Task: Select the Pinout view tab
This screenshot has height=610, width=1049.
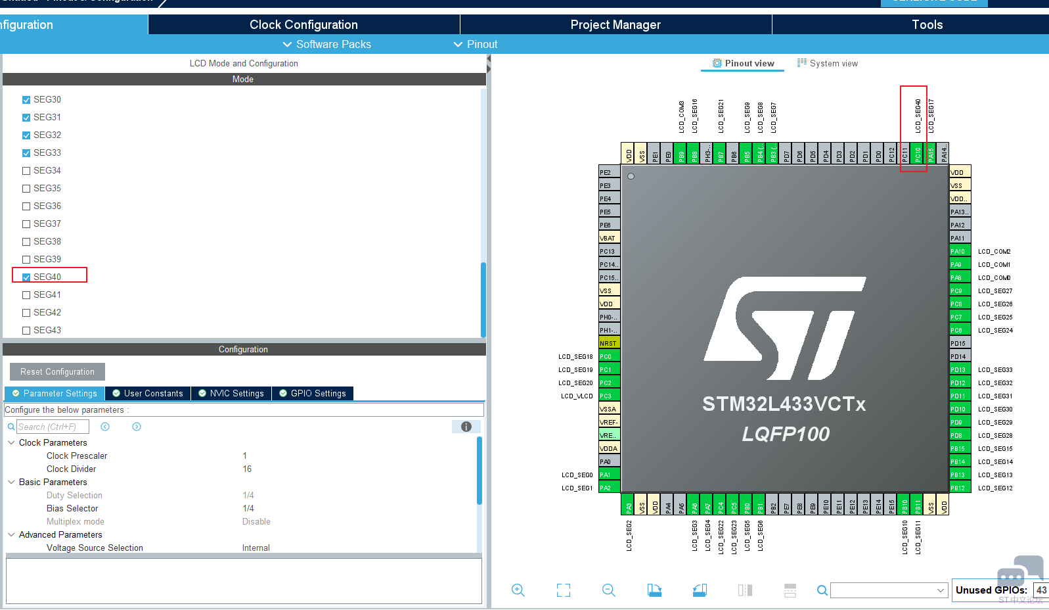Action: coord(743,63)
